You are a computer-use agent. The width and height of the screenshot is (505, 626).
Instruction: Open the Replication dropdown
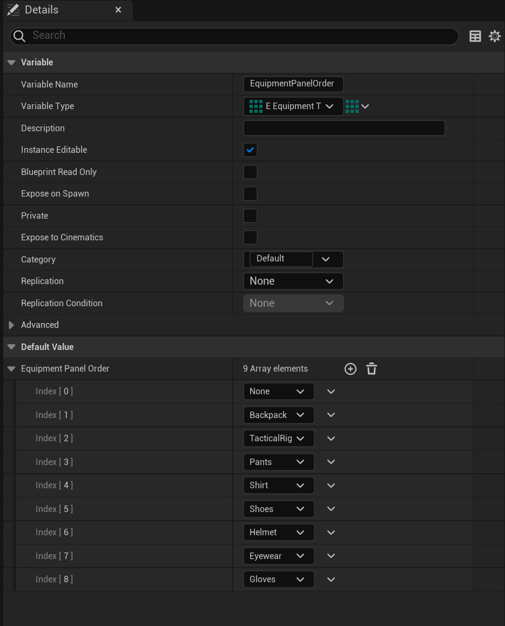tap(293, 281)
